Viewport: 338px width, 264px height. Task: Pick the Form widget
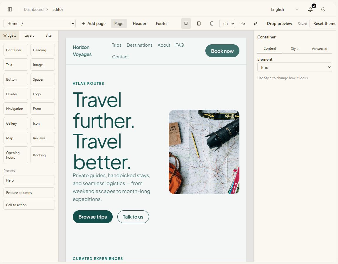tap(43, 109)
